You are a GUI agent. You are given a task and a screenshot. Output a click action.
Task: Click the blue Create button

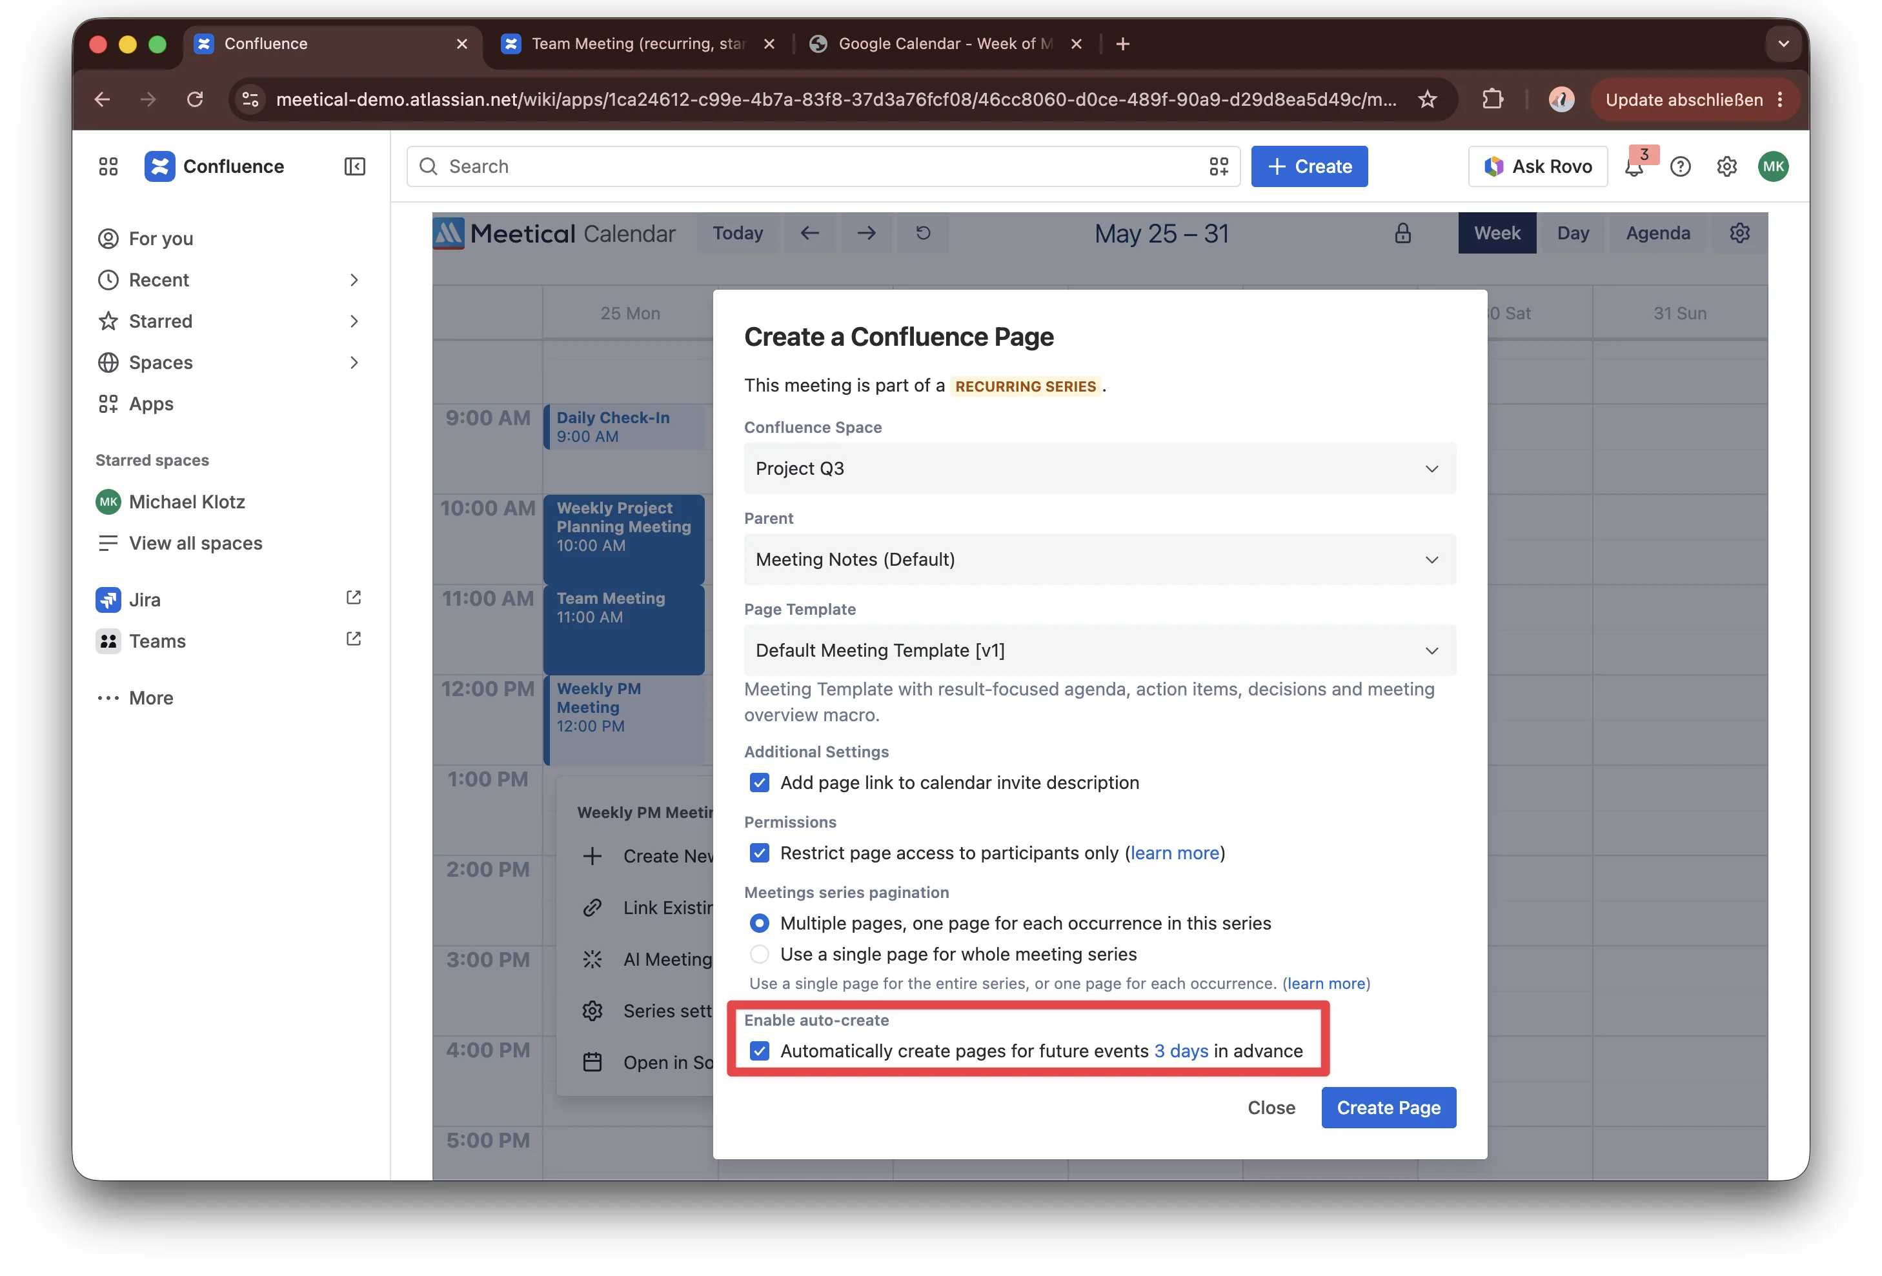(1309, 167)
